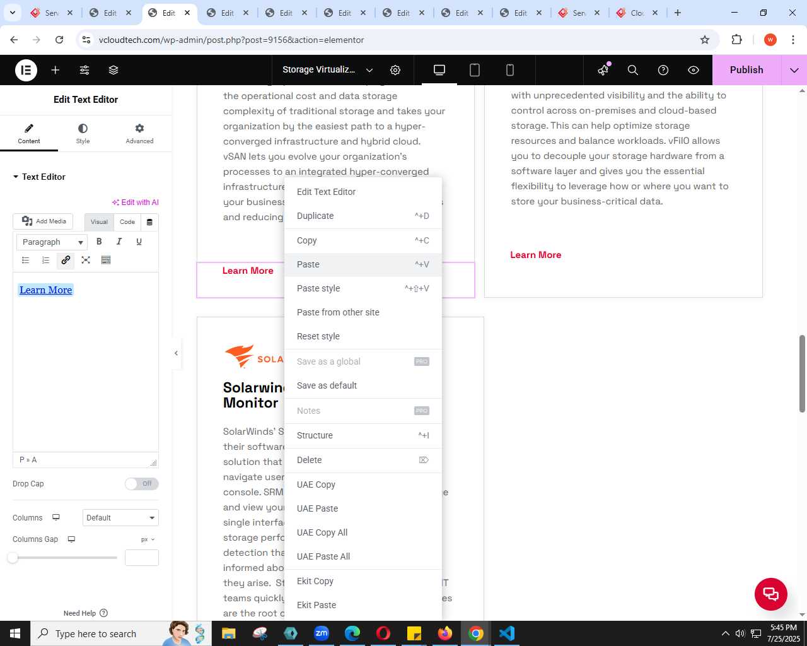Open the Finder search icon
This screenshot has width=807, height=646.
point(633,70)
